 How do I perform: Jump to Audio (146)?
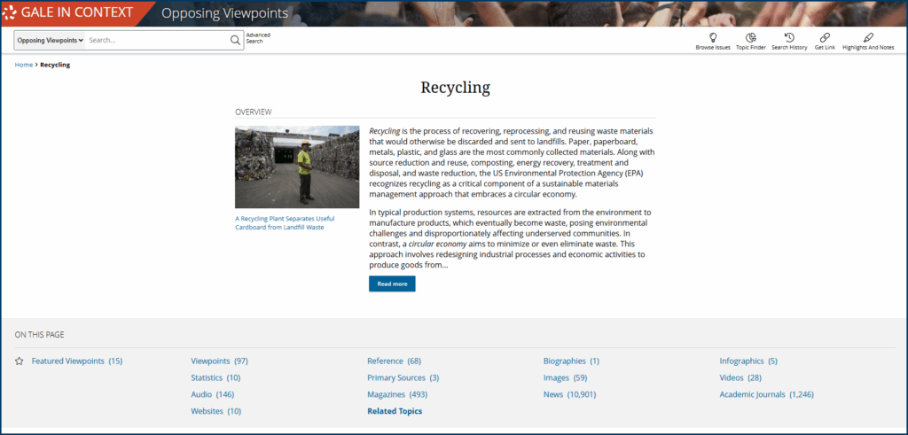[x=213, y=394]
